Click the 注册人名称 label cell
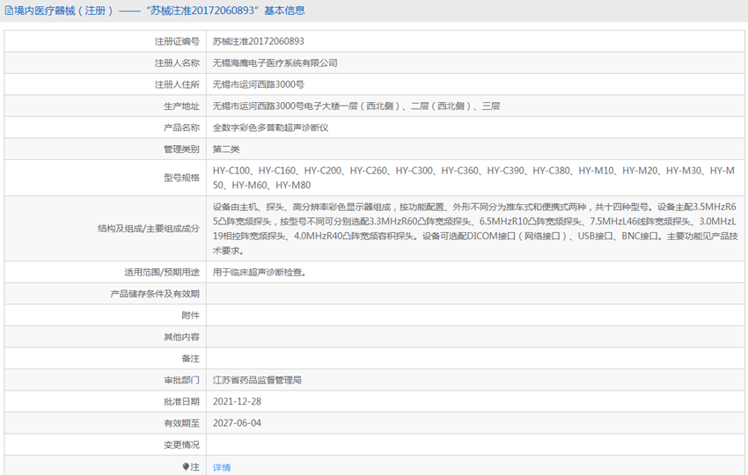This screenshot has height=475, width=748. point(105,63)
